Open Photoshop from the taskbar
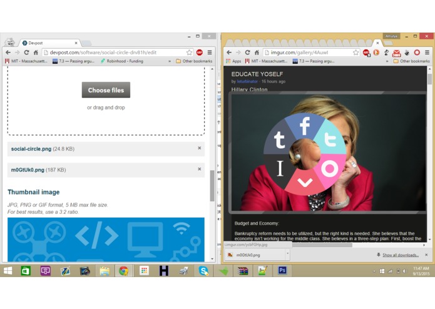 click(x=282, y=270)
